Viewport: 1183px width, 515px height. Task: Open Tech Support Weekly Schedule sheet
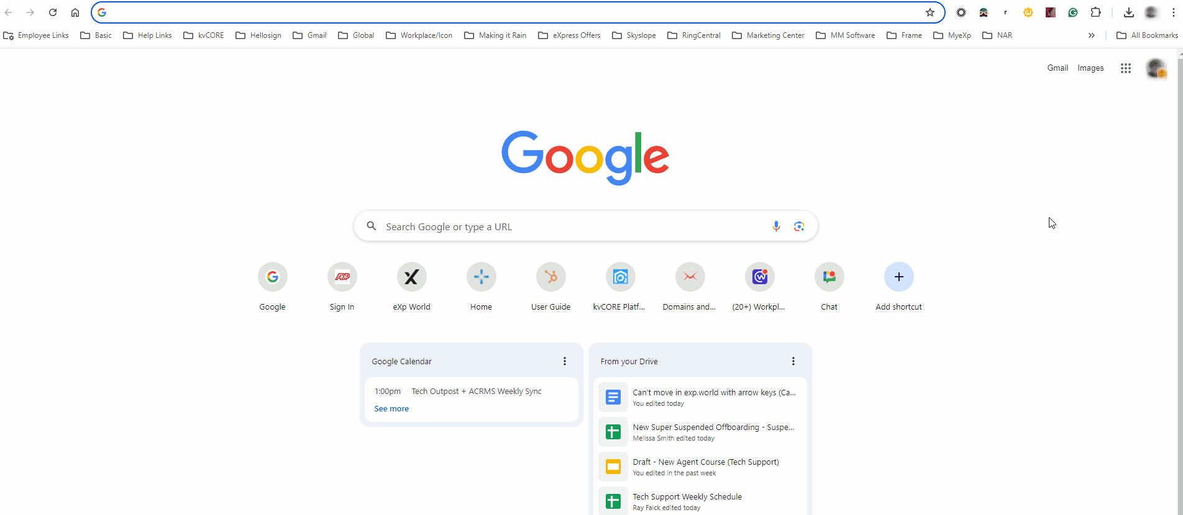(x=700, y=501)
